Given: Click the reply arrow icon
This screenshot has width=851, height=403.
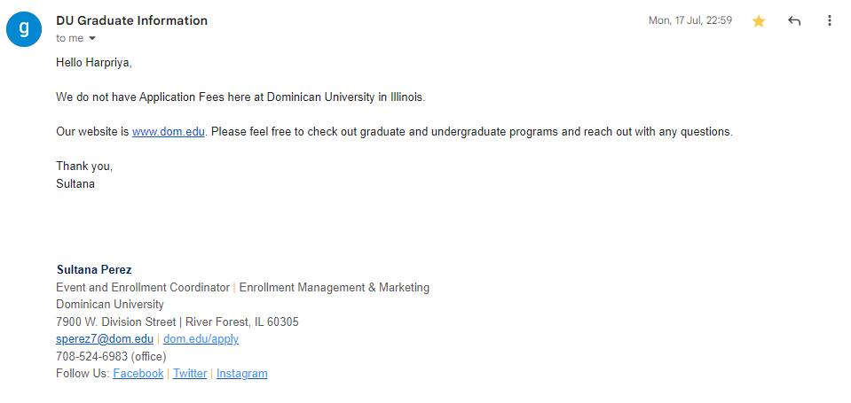Looking at the screenshot, I should click(794, 21).
